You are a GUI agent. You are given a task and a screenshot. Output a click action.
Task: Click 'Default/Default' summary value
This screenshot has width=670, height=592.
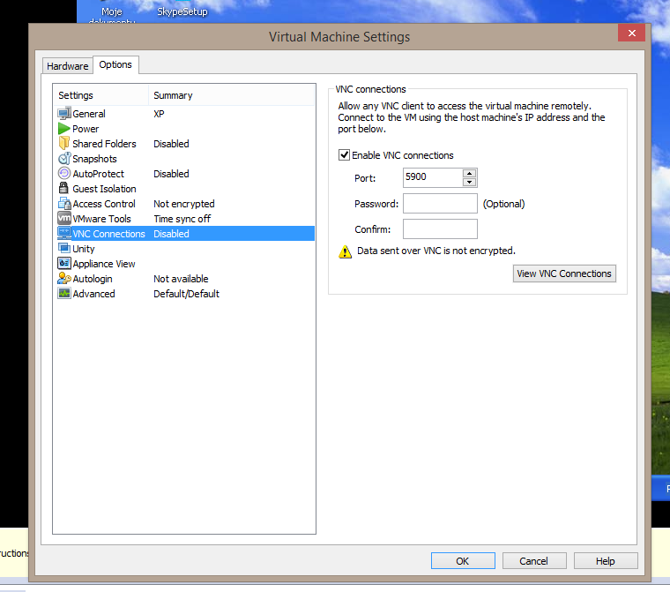coord(186,294)
